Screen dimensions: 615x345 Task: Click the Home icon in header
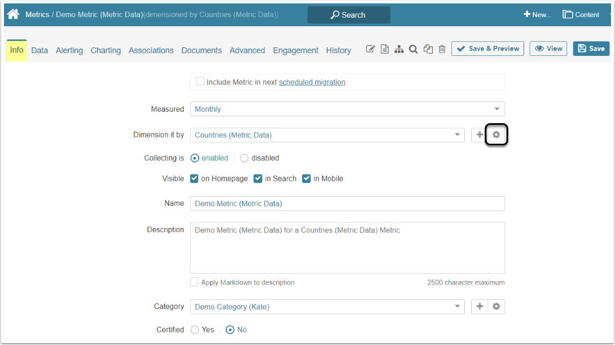pyautogui.click(x=13, y=14)
